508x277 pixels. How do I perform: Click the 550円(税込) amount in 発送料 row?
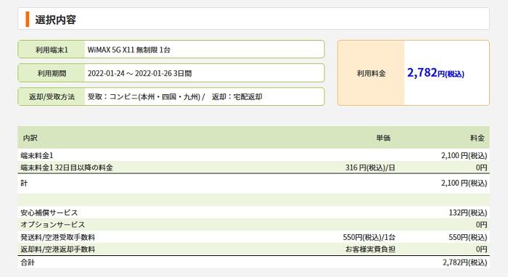(x=468, y=237)
